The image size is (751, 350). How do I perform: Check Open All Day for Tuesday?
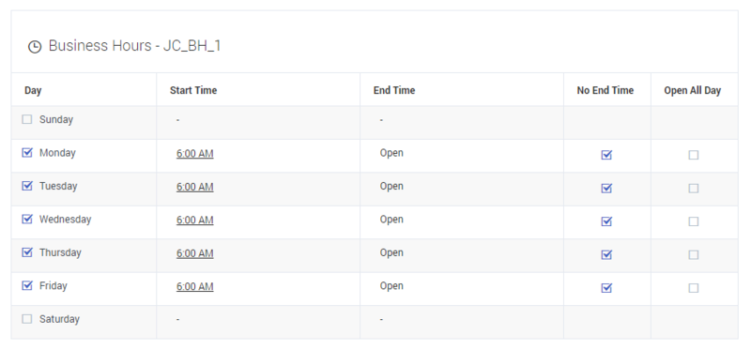(694, 189)
